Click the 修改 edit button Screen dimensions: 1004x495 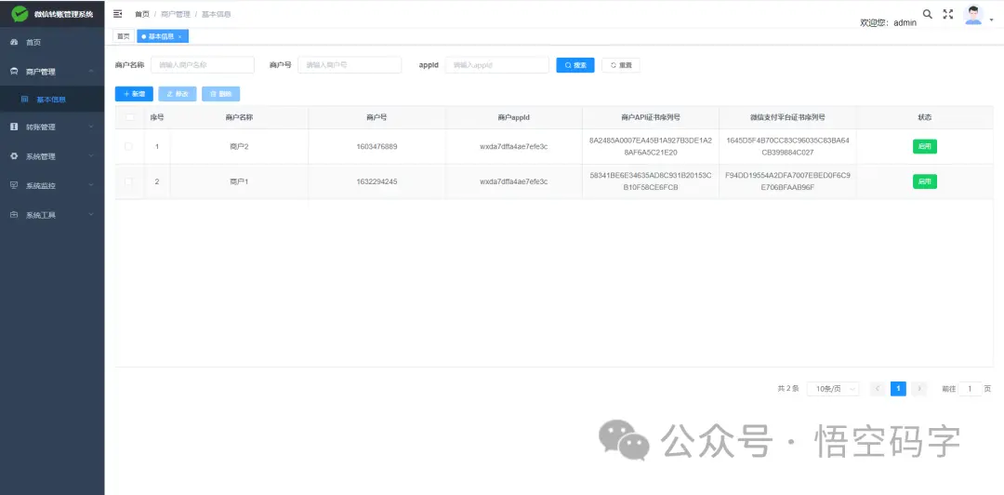178,94
